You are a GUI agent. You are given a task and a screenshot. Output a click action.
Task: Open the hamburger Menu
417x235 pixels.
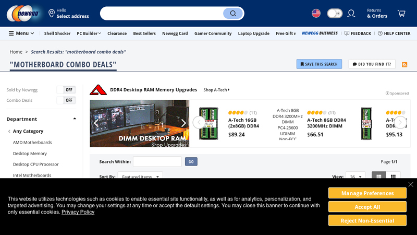click(21, 33)
